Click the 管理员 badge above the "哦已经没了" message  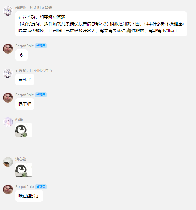pyautogui.click(x=41, y=187)
